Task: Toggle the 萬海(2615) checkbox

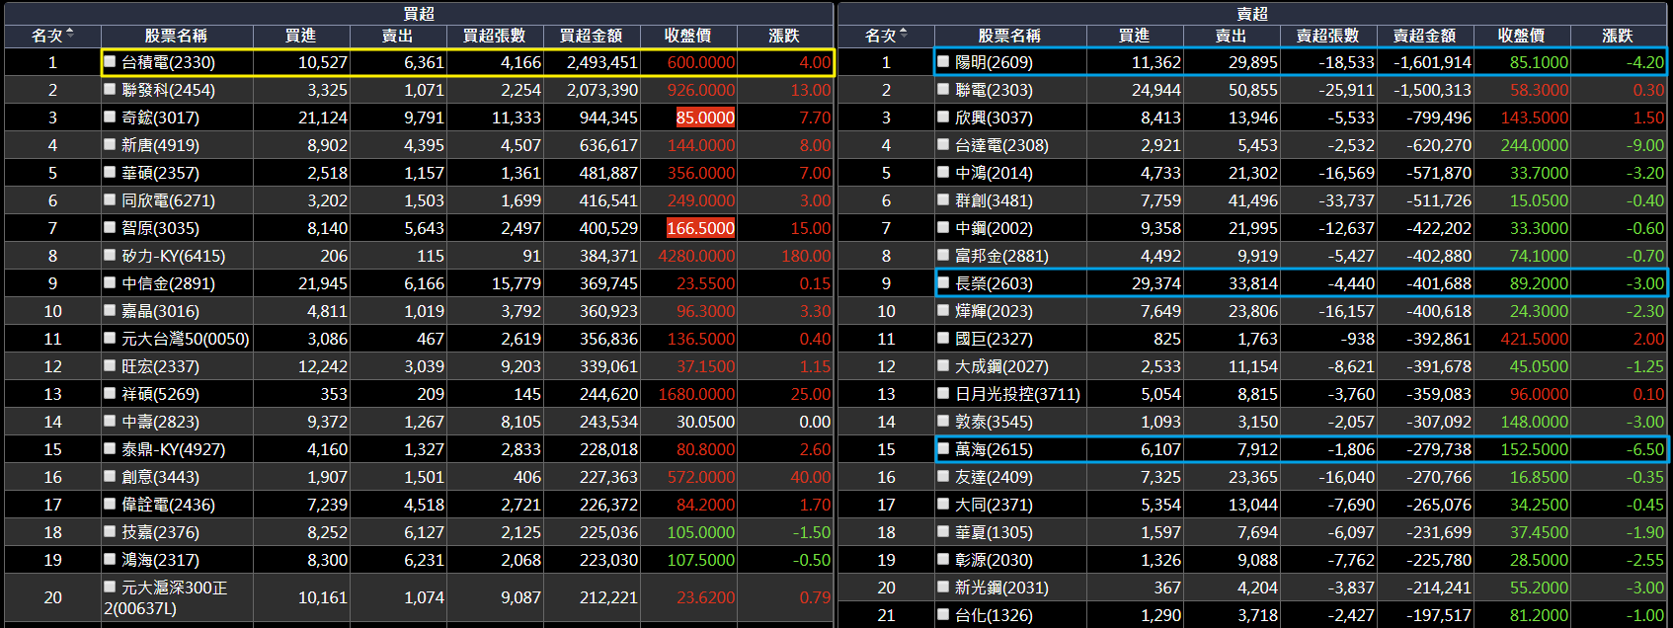Action: [944, 449]
